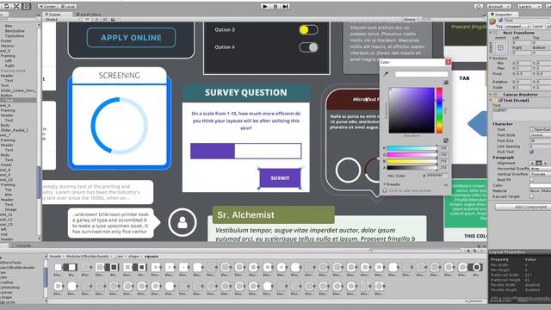Click the user avatar circle icon

(183, 222)
